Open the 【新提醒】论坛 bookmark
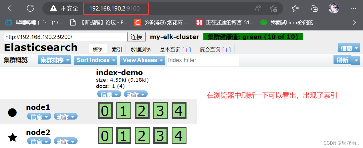 (x=99, y=22)
